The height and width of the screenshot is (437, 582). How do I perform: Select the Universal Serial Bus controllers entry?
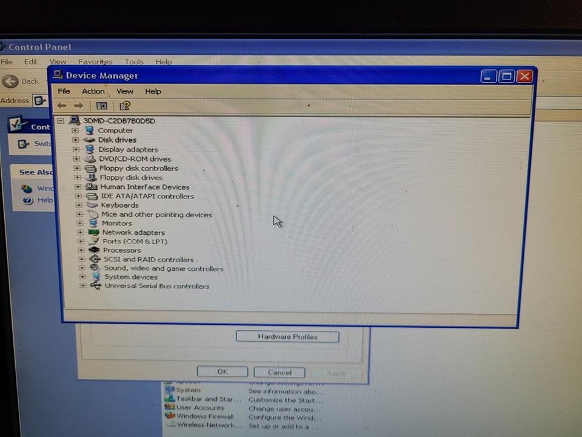(x=157, y=286)
